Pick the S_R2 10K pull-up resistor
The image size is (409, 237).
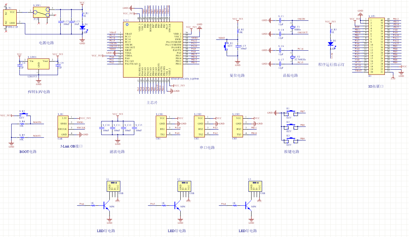point(238,31)
